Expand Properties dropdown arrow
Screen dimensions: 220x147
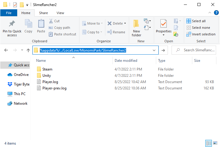click(164, 35)
